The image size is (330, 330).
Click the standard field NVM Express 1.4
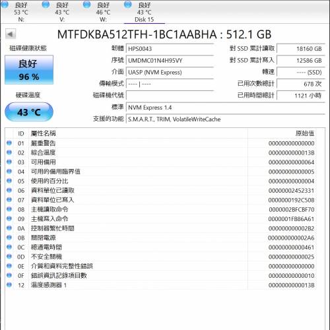226,108
